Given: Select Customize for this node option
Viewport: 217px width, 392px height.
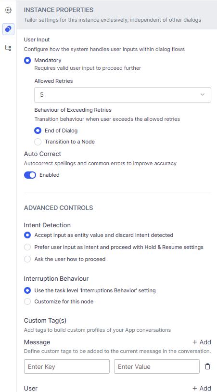Looking at the screenshot, I should 27,301.
